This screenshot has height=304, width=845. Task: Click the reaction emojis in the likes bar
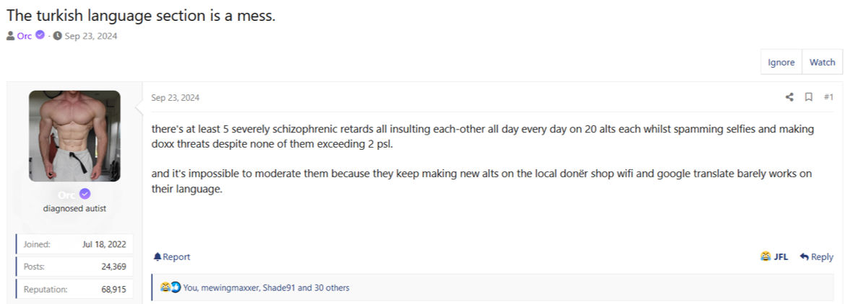tap(170, 287)
